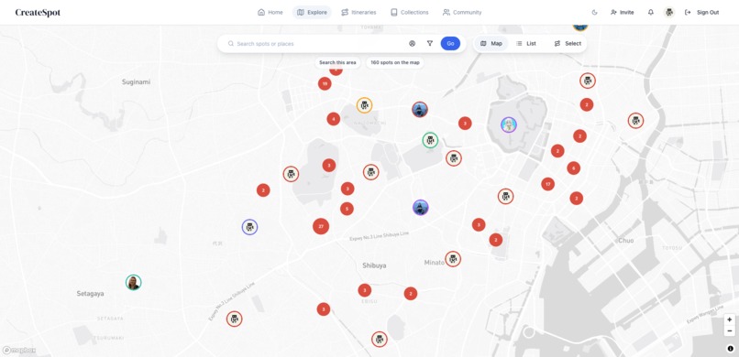Image resolution: width=739 pixels, height=357 pixels.
Task: Open notifications via the bell icon
Action: pyautogui.click(x=650, y=12)
